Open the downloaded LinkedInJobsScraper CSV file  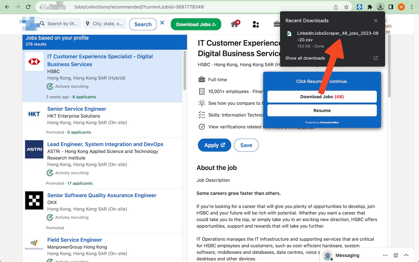click(x=337, y=36)
